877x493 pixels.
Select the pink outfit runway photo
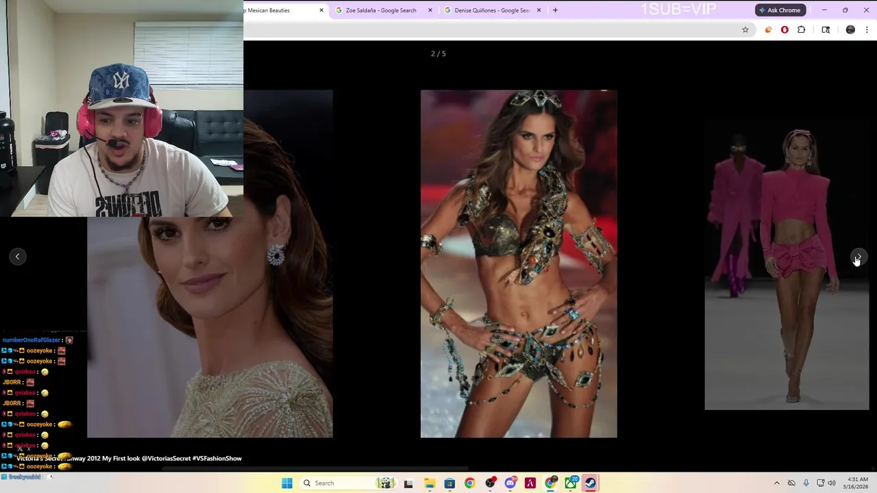point(787,264)
